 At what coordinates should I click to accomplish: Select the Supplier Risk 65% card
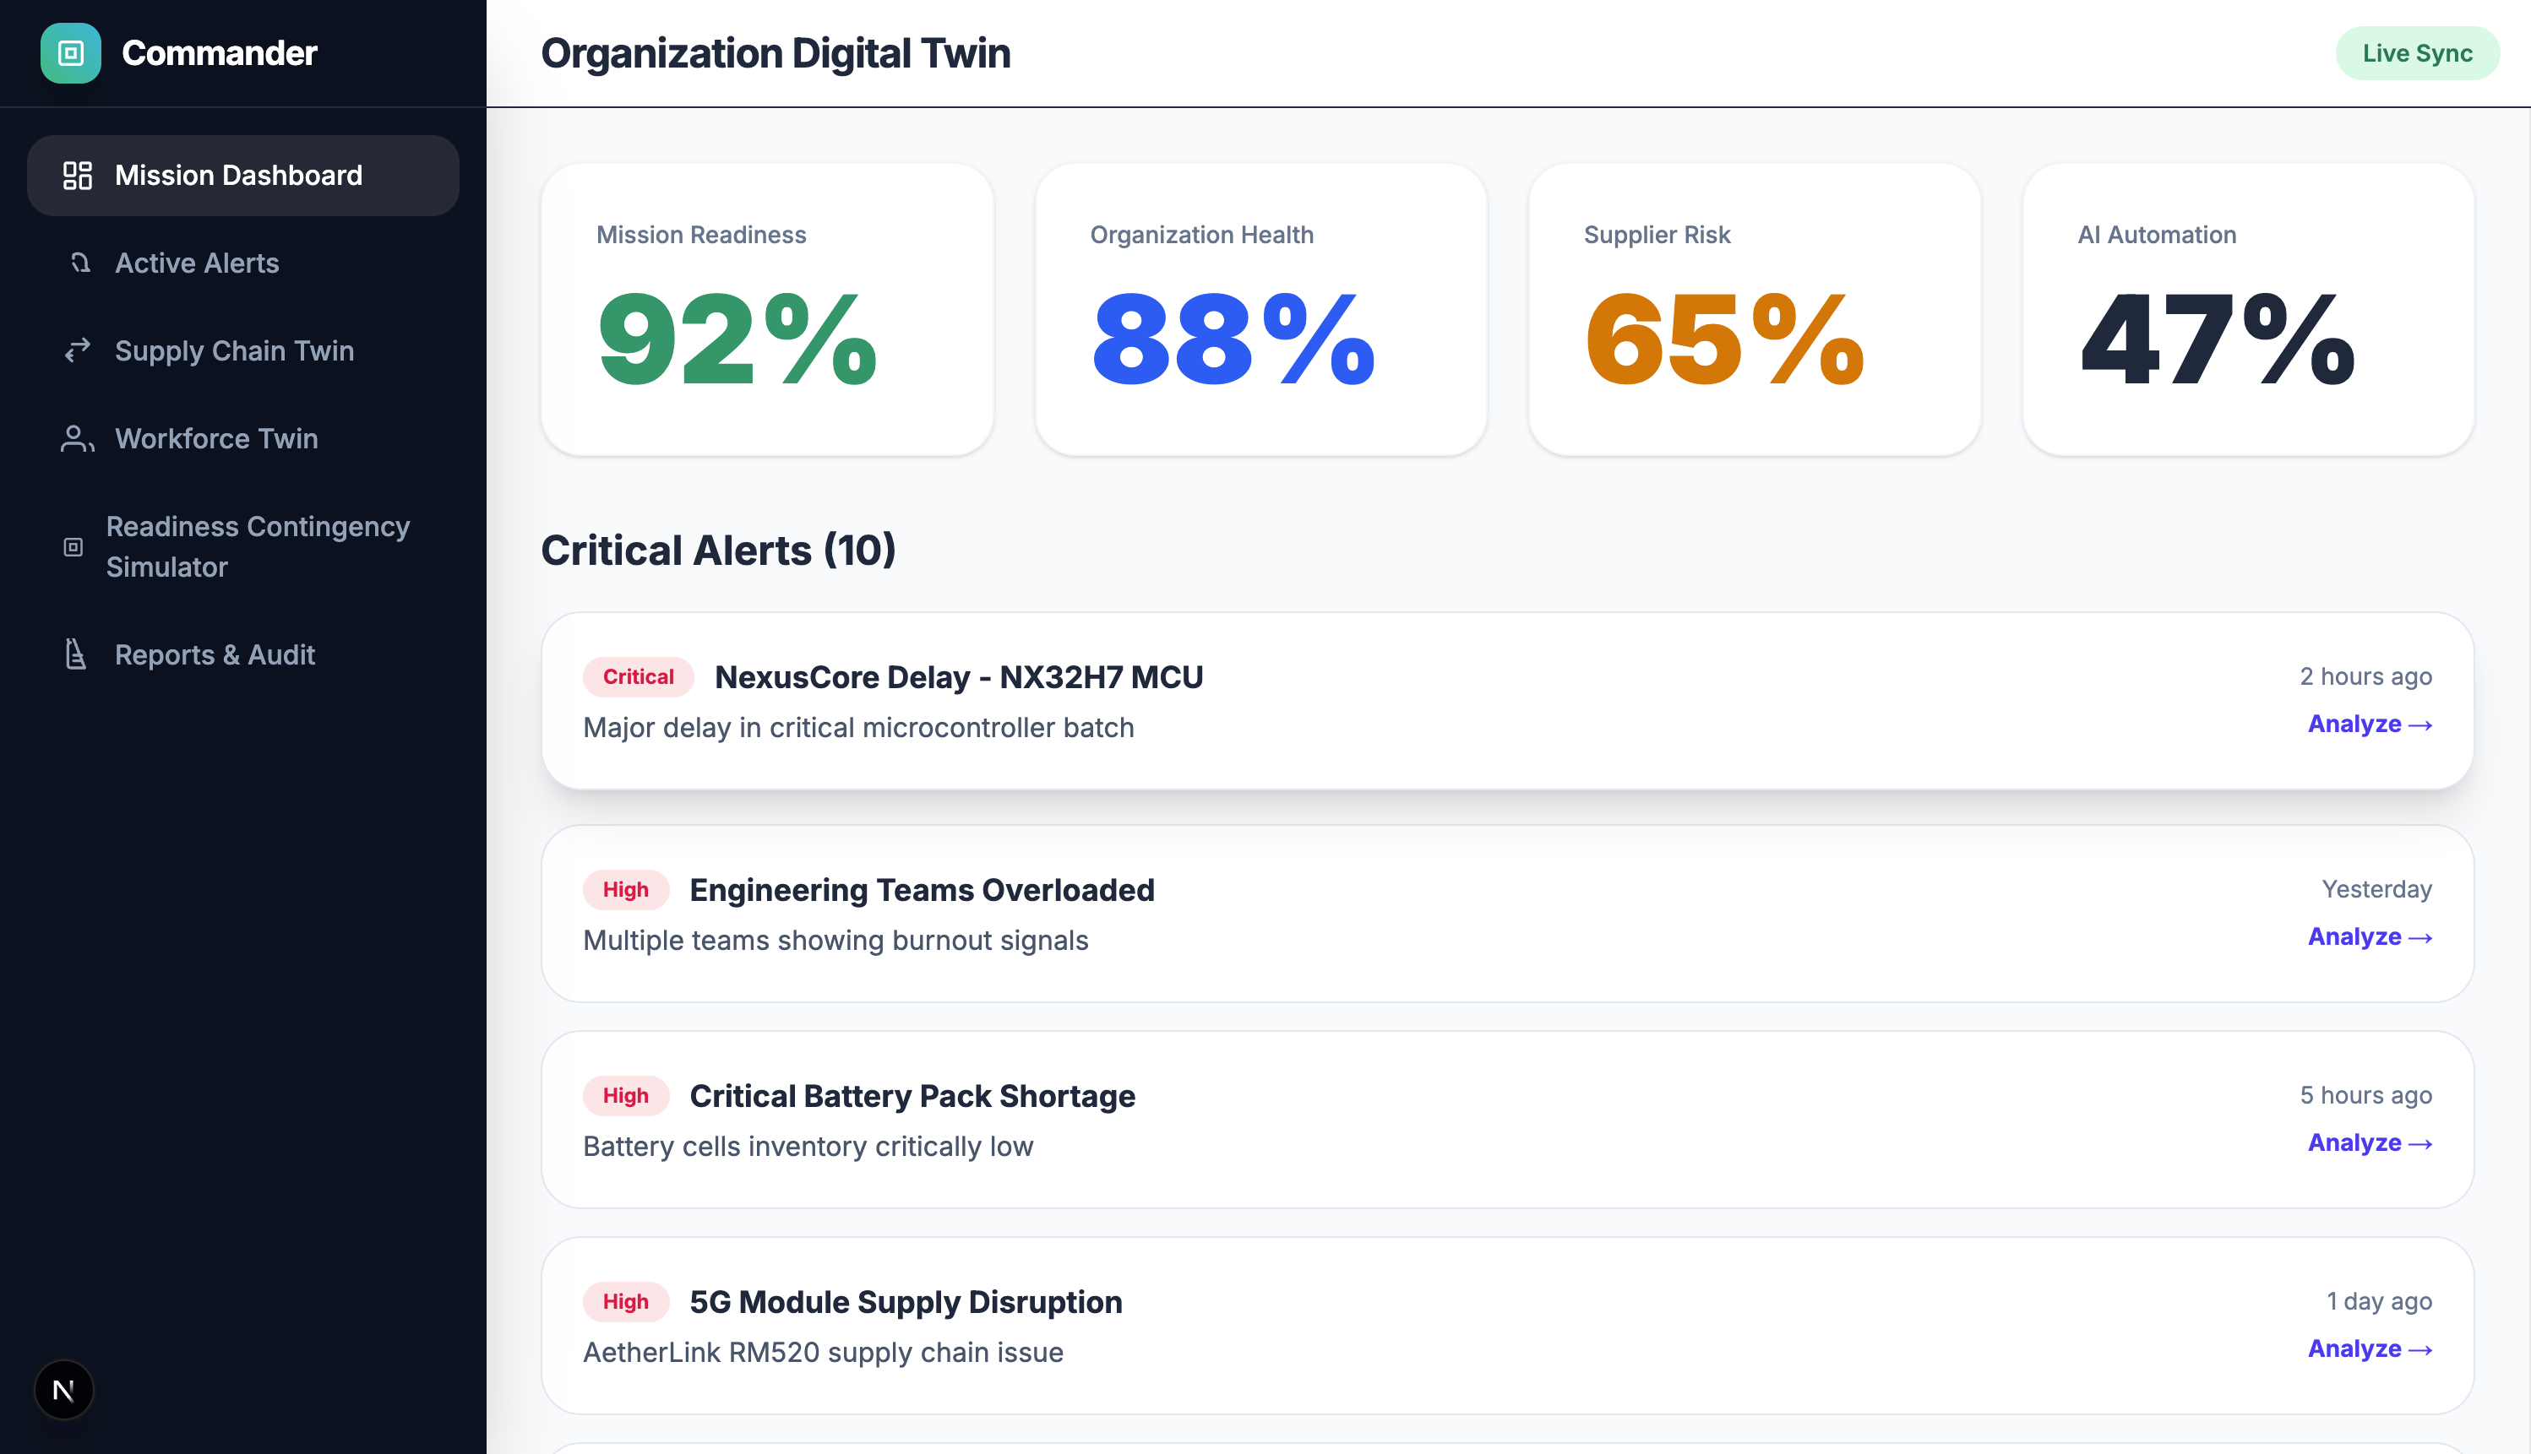1754,310
